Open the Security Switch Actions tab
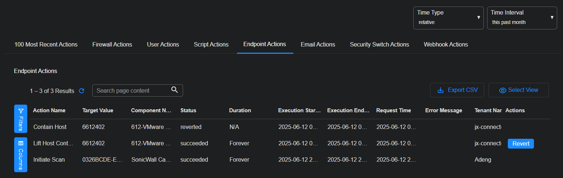Screen dimensions: 563x178 click(x=379, y=45)
